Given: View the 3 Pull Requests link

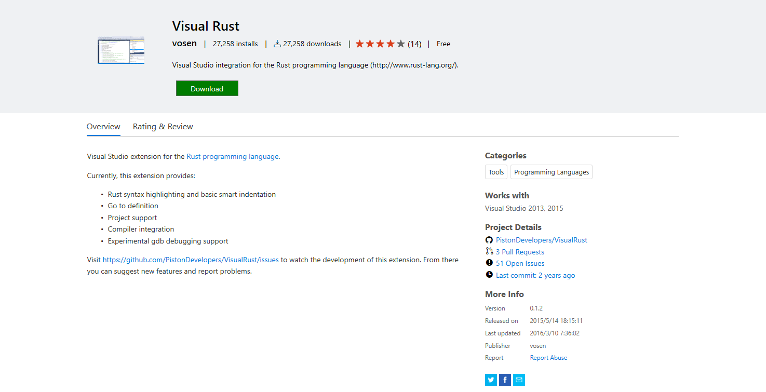Looking at the screenshot, I should pos(520,252).
